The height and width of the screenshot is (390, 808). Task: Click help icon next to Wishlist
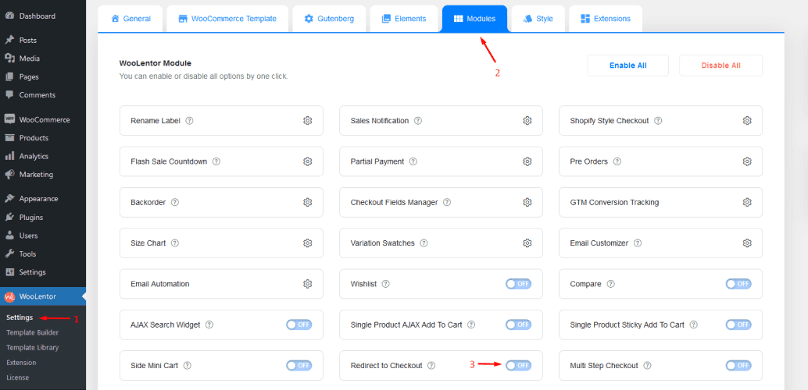[x=385, y=284]
